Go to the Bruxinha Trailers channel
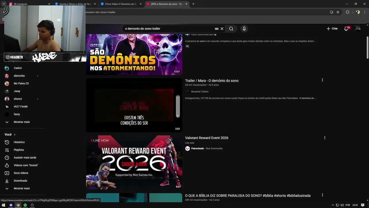Viewport: 369px width, 208px height. point(200,92)
